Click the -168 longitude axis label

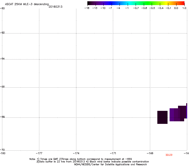tap(150, 153)
